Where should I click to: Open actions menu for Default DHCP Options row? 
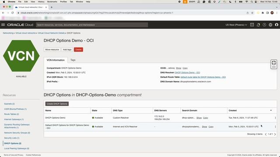[275, 127]
